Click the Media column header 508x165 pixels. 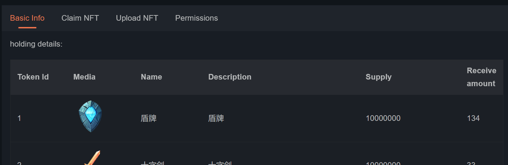pos(84,77)
